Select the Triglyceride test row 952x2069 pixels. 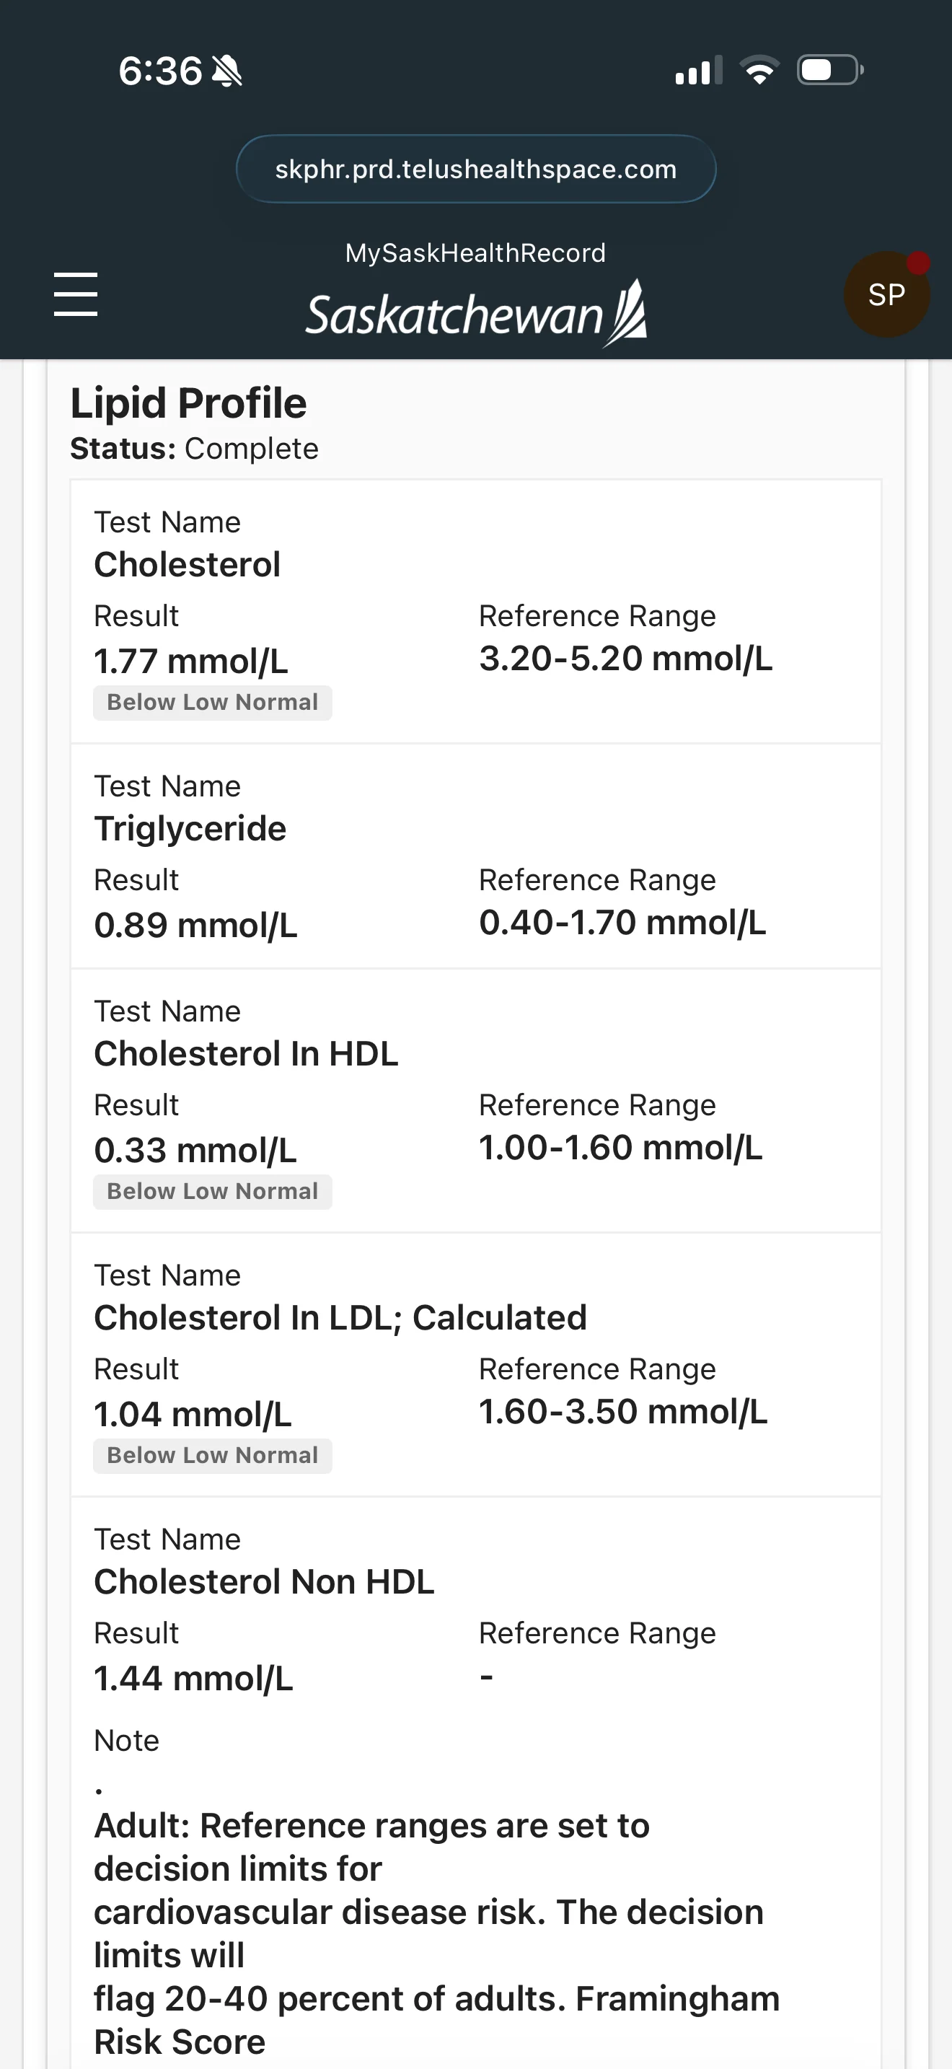click(476, 856)
